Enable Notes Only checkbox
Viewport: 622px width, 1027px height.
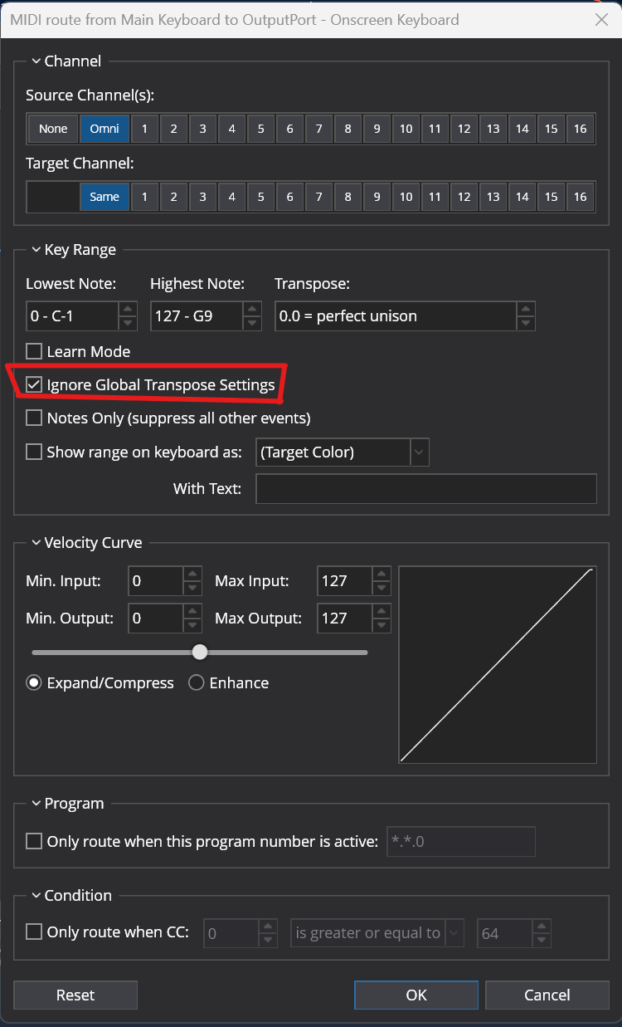(x=34, y=418)
